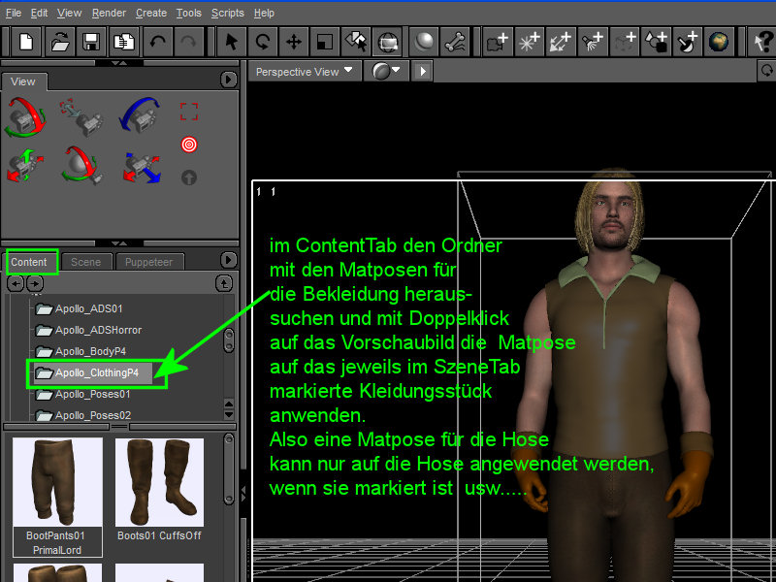Click the camera dolly zoom blue-red arrows control
The image size is (776, 582).
click(142, 167)
